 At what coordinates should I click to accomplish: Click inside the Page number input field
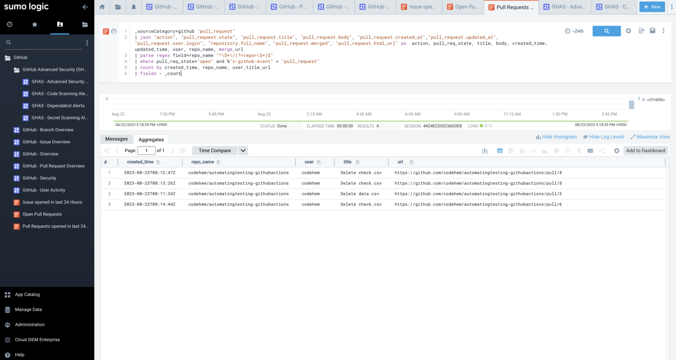(x=146, y=150)
